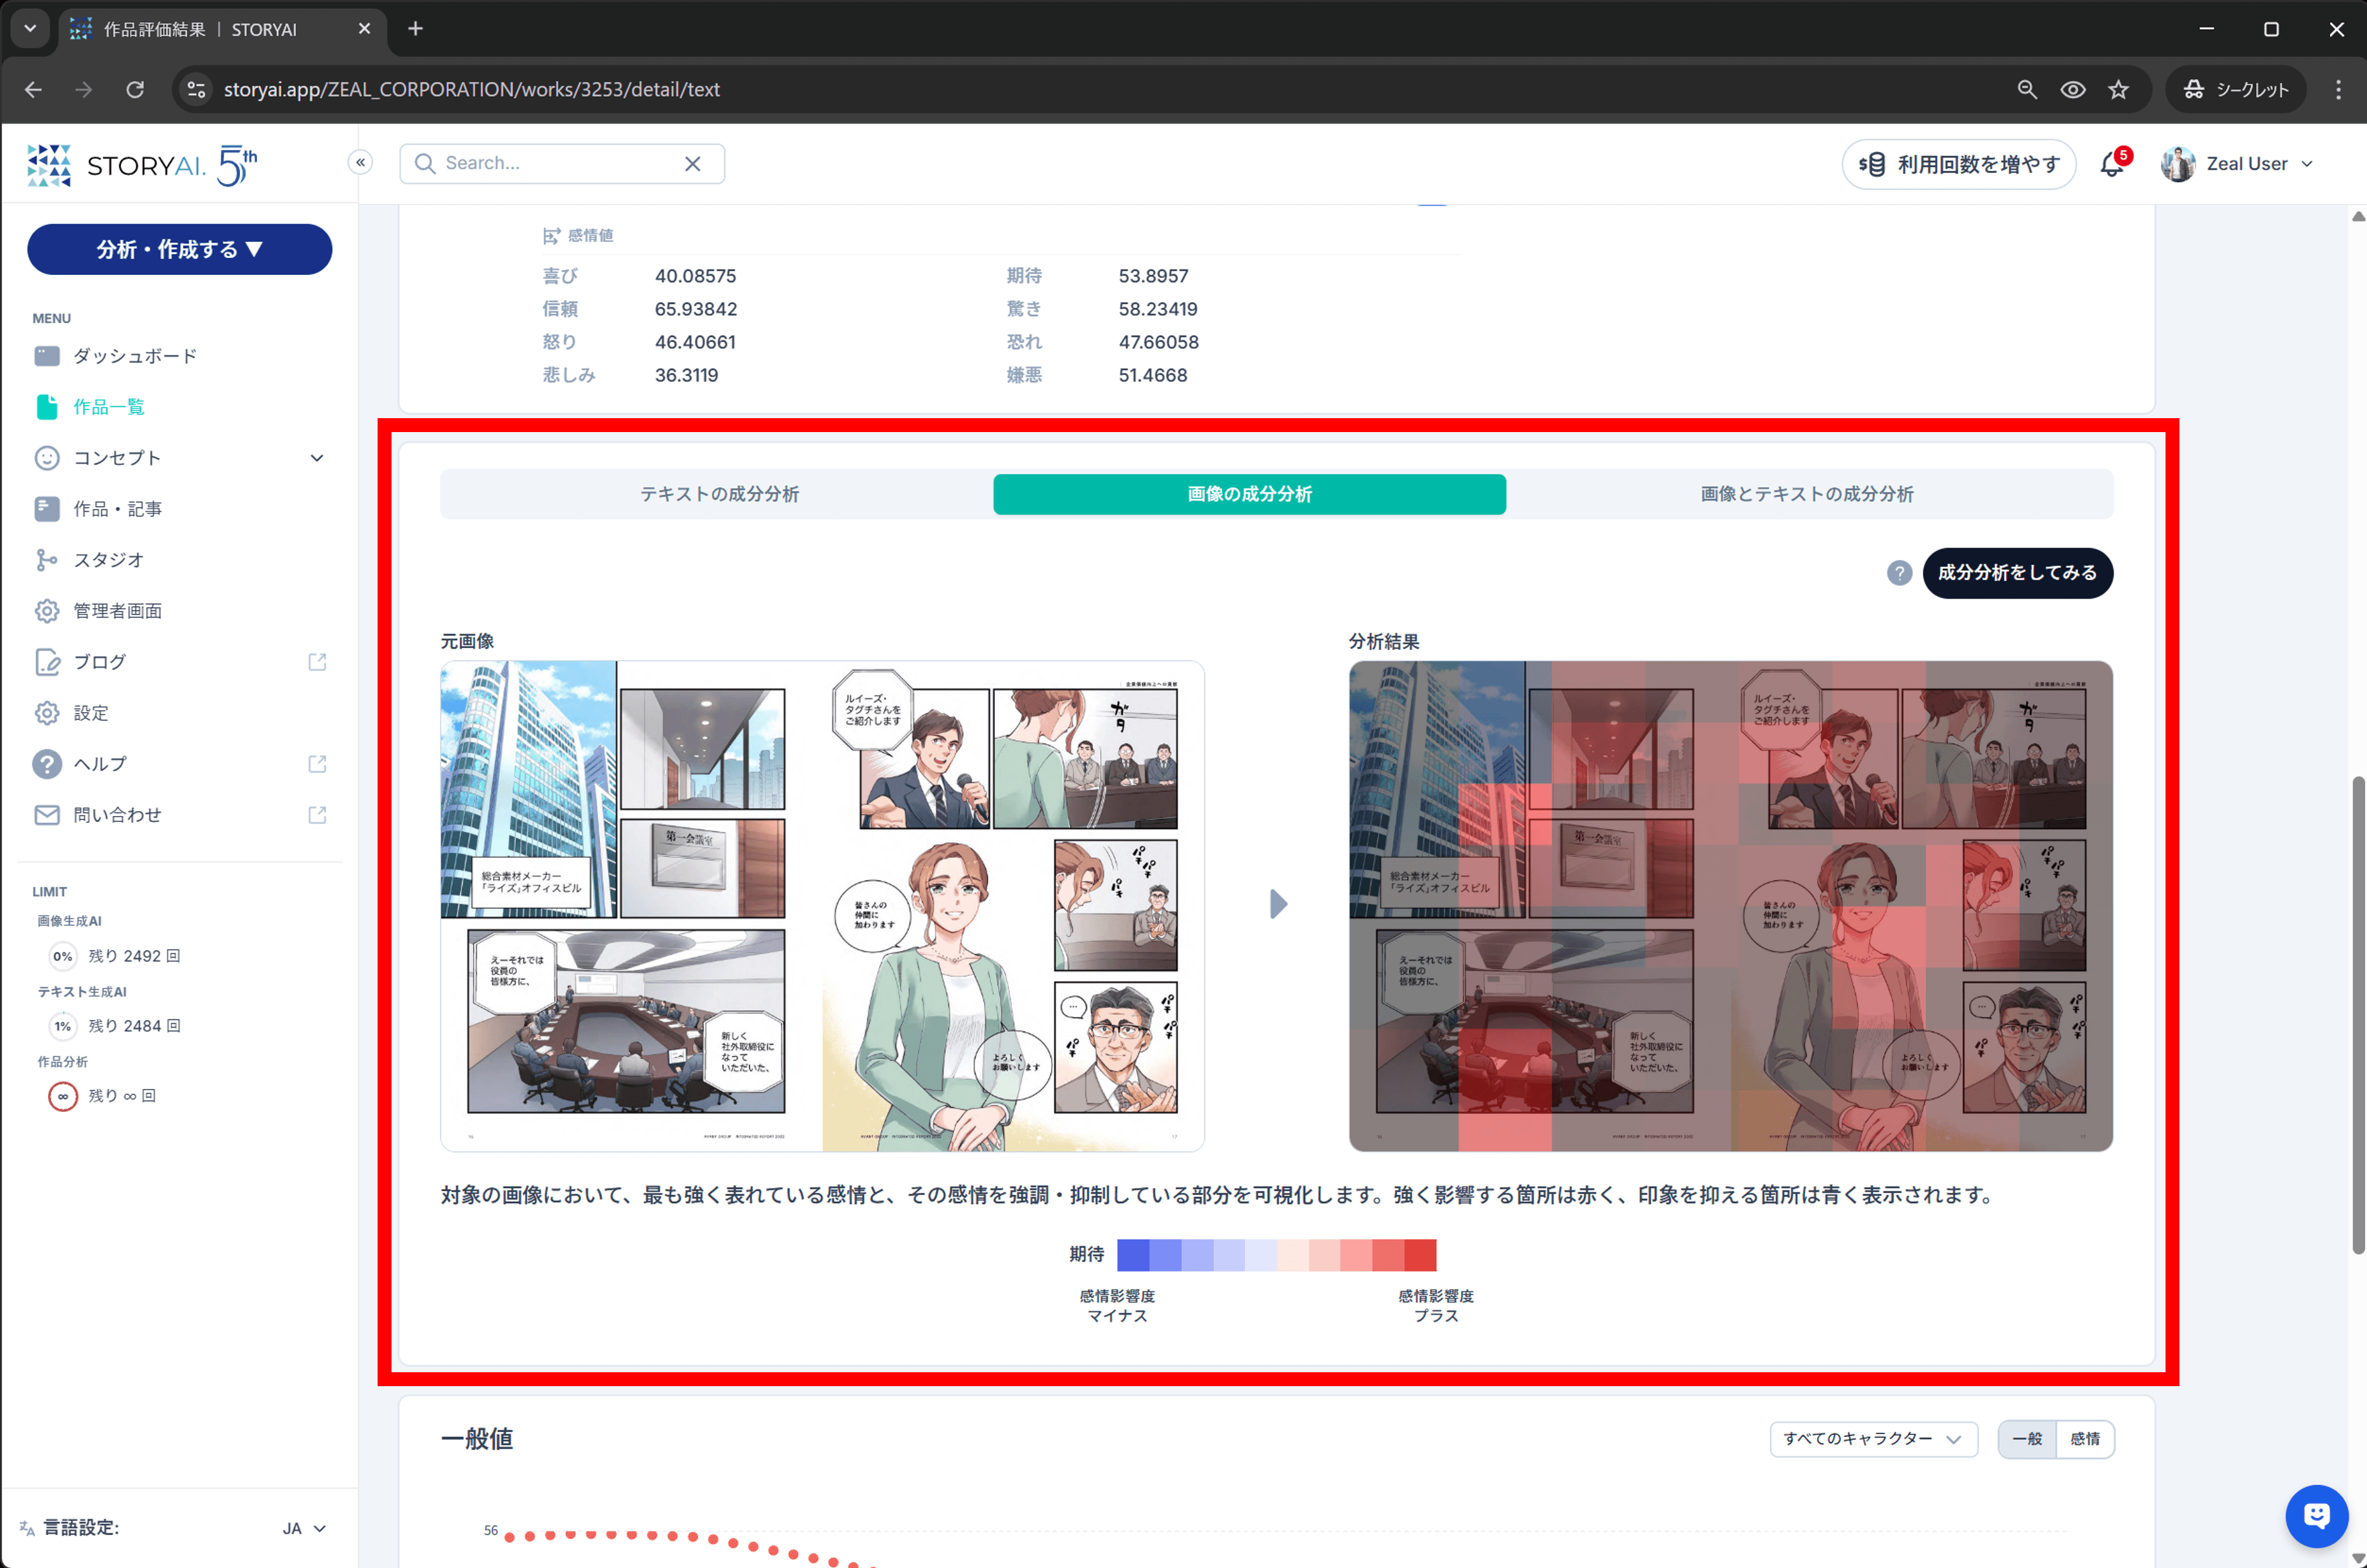The height and width of the screenshot is (1568, 2367).
Task: Open すべてのキャラクター dropdown
Action: [1873, 1439]
